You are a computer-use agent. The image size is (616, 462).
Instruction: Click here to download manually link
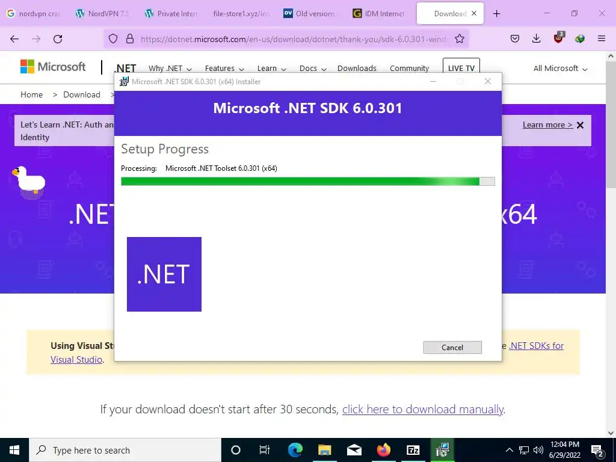[x=423, y=409]
